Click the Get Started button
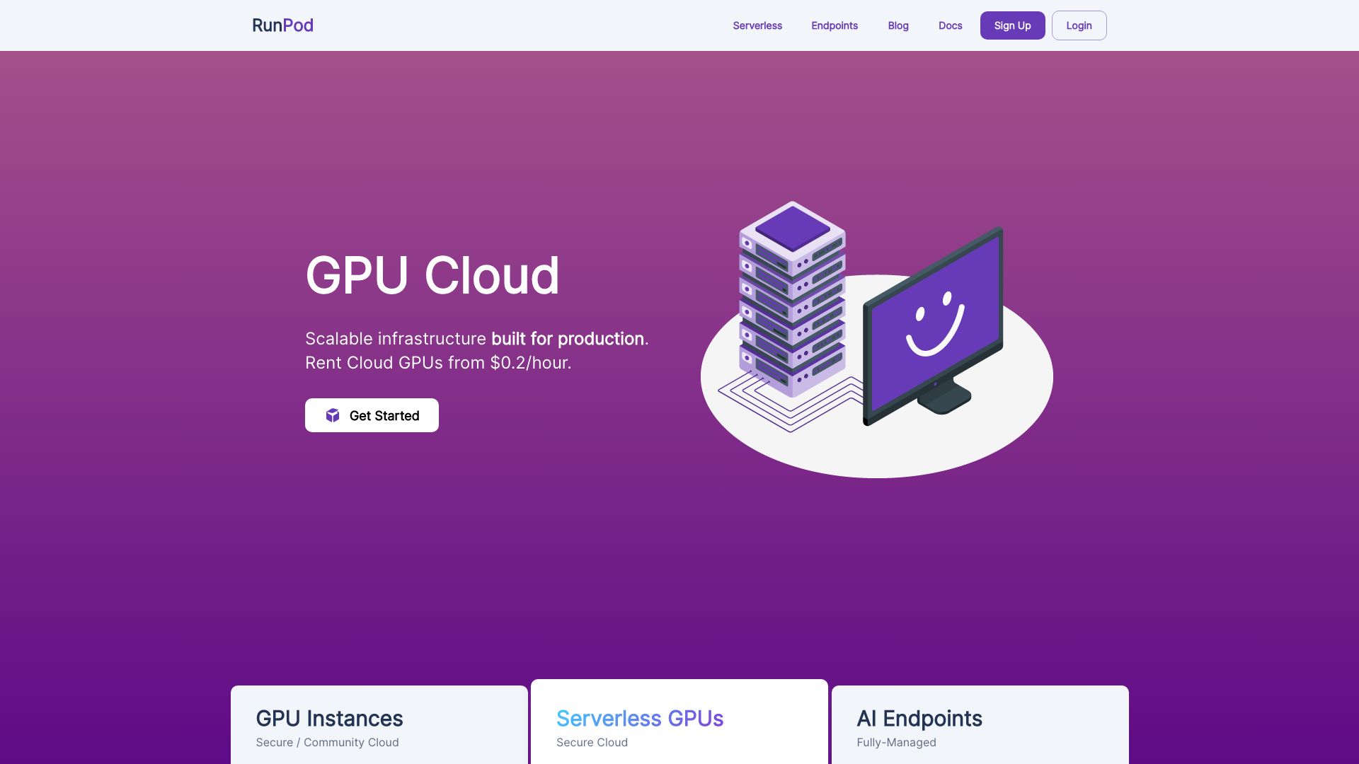This screenshot has width=1359, height=764. [x=372, y=415]
